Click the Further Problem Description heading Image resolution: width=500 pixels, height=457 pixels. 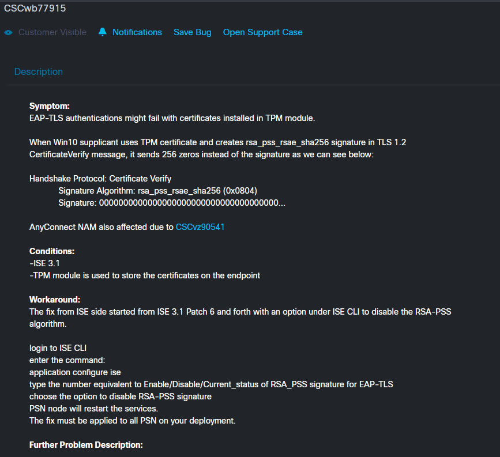(86, 445)
